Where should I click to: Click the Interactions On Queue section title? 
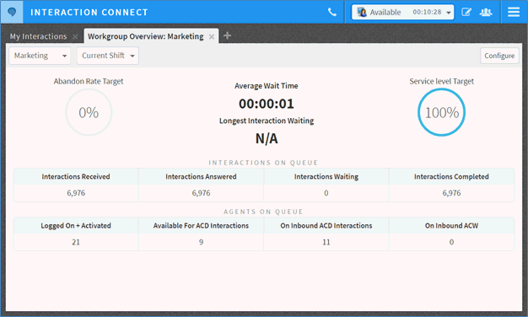pos(263,163)
